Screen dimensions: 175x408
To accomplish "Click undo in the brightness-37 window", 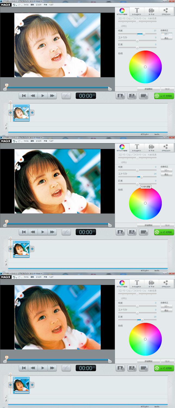I will tap(14, 5).
